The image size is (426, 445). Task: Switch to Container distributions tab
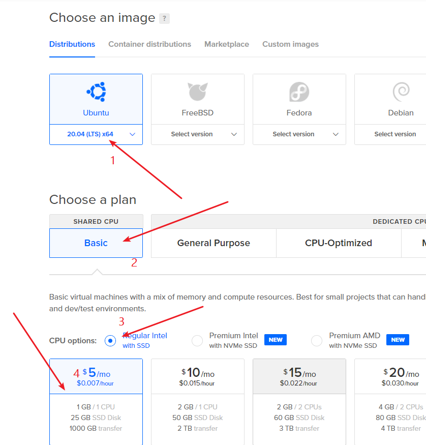[149, 44]
